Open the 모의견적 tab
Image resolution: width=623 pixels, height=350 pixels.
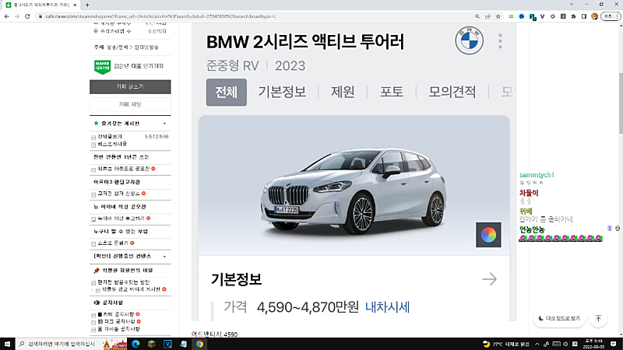click(452, 92)
